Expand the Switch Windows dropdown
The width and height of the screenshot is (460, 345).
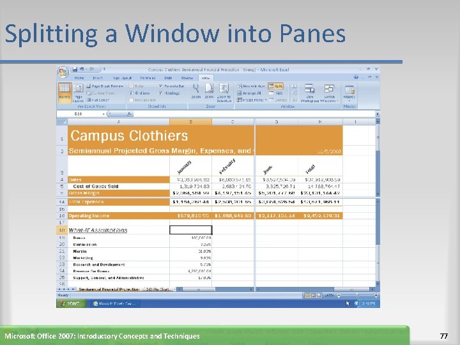pos(329,93)
